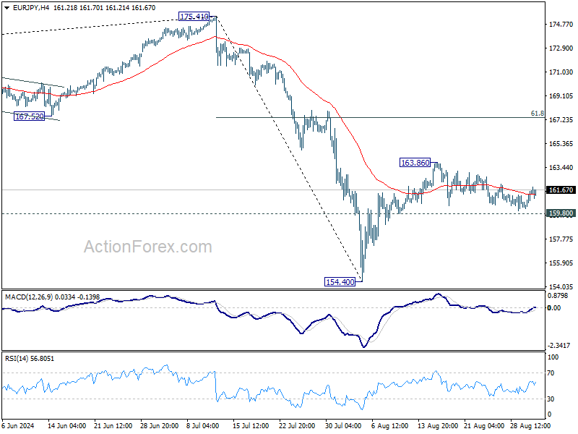Click the 167.520 low price label
Image resolution: width=578 pixels, height=434 pixels.
29,116
